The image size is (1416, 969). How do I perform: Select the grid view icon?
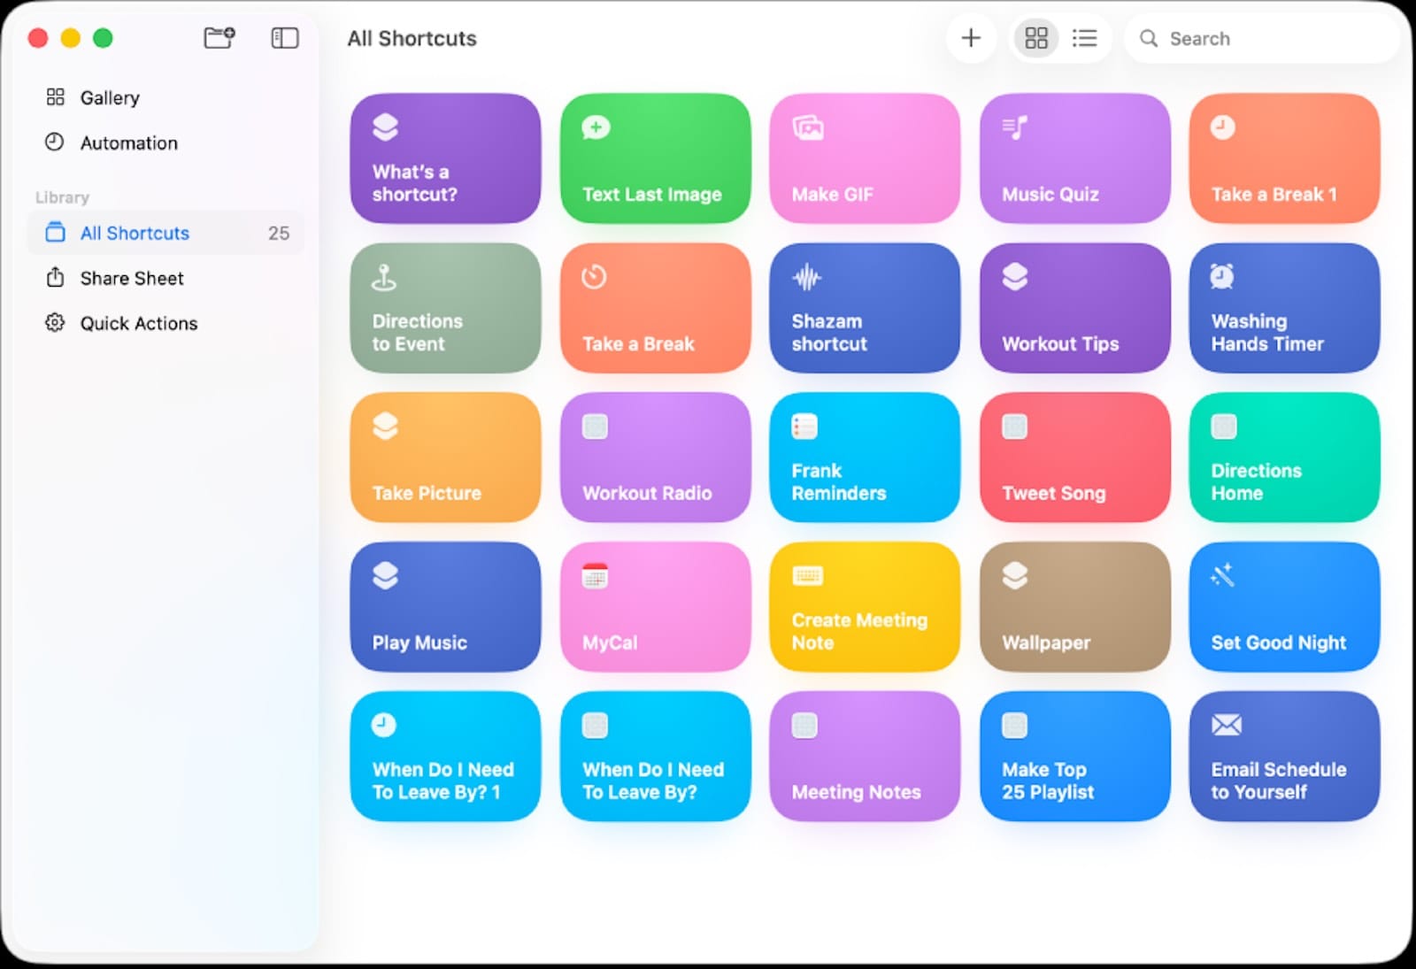[x=1035, y=38]
